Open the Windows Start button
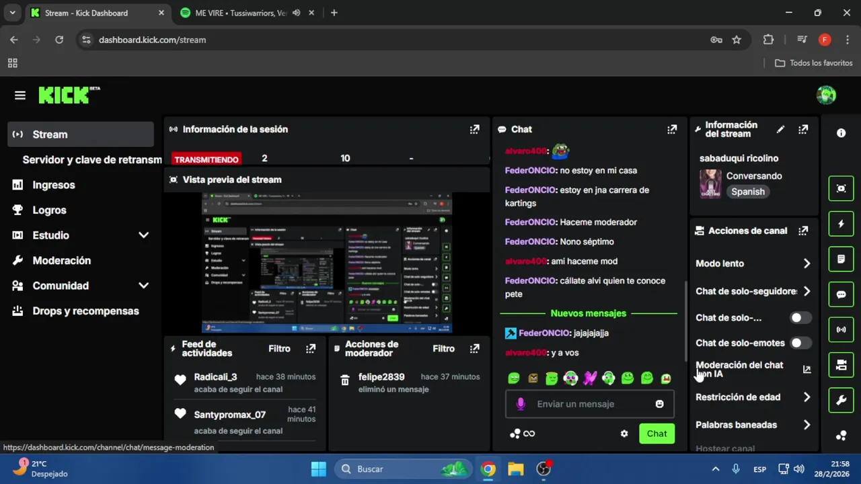 [319, 469]
